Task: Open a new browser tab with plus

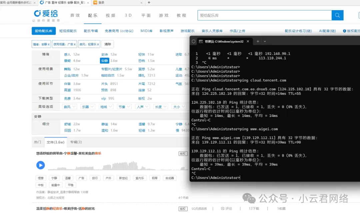Action: [x=149, y=3]
